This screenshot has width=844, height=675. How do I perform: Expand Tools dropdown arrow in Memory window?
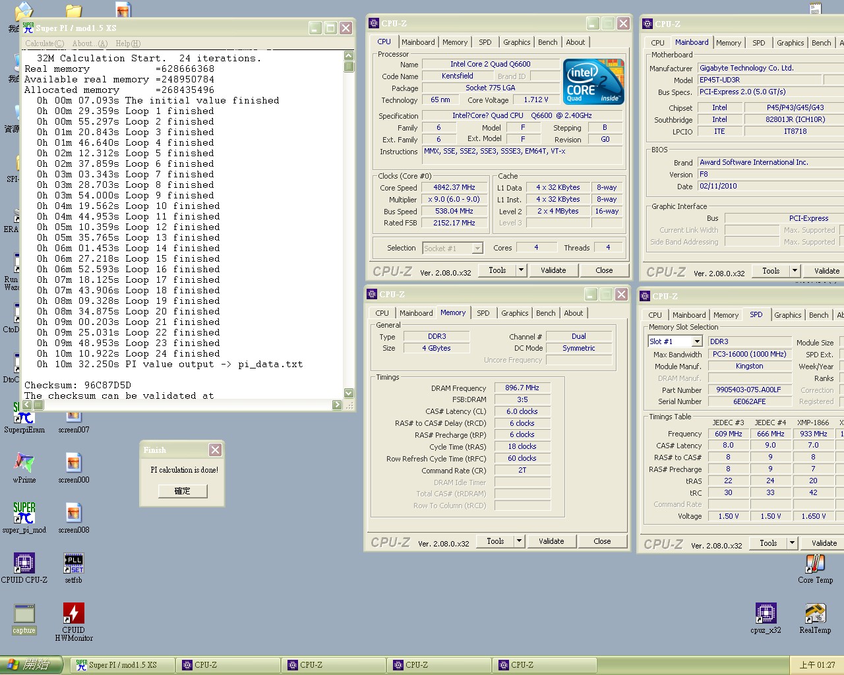519,541
